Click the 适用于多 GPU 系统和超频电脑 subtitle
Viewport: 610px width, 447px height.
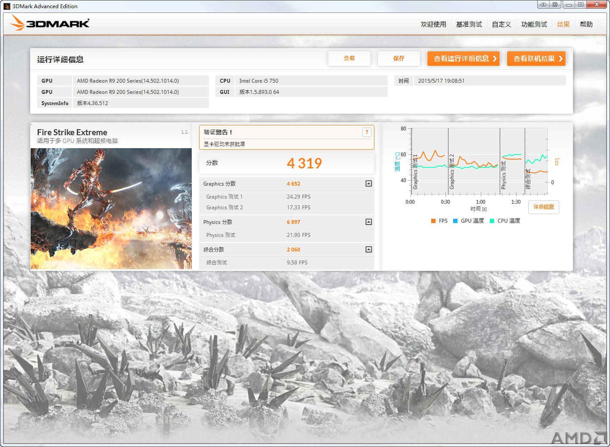click(78, 141)
